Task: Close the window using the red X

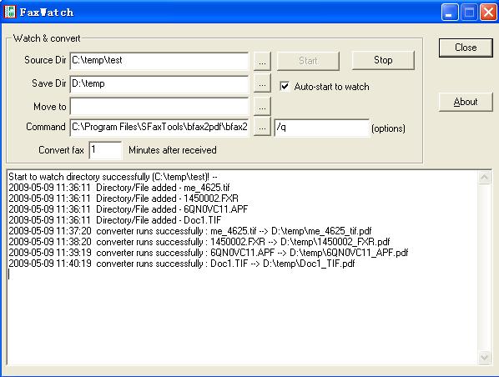Action: [x=488, y=12]
